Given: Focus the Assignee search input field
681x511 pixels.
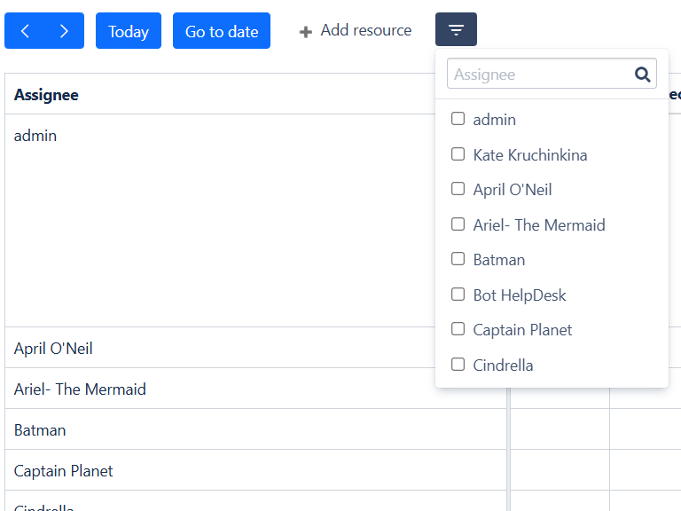Looking at the screenshot, I should point(539,75).
